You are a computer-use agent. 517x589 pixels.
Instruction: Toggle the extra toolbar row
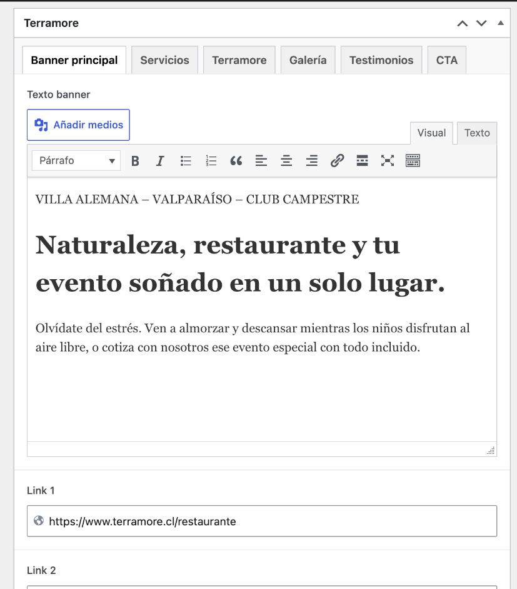(x=413, y=161)
